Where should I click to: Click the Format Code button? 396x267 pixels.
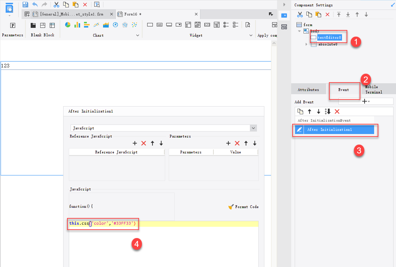click(244, 207)
